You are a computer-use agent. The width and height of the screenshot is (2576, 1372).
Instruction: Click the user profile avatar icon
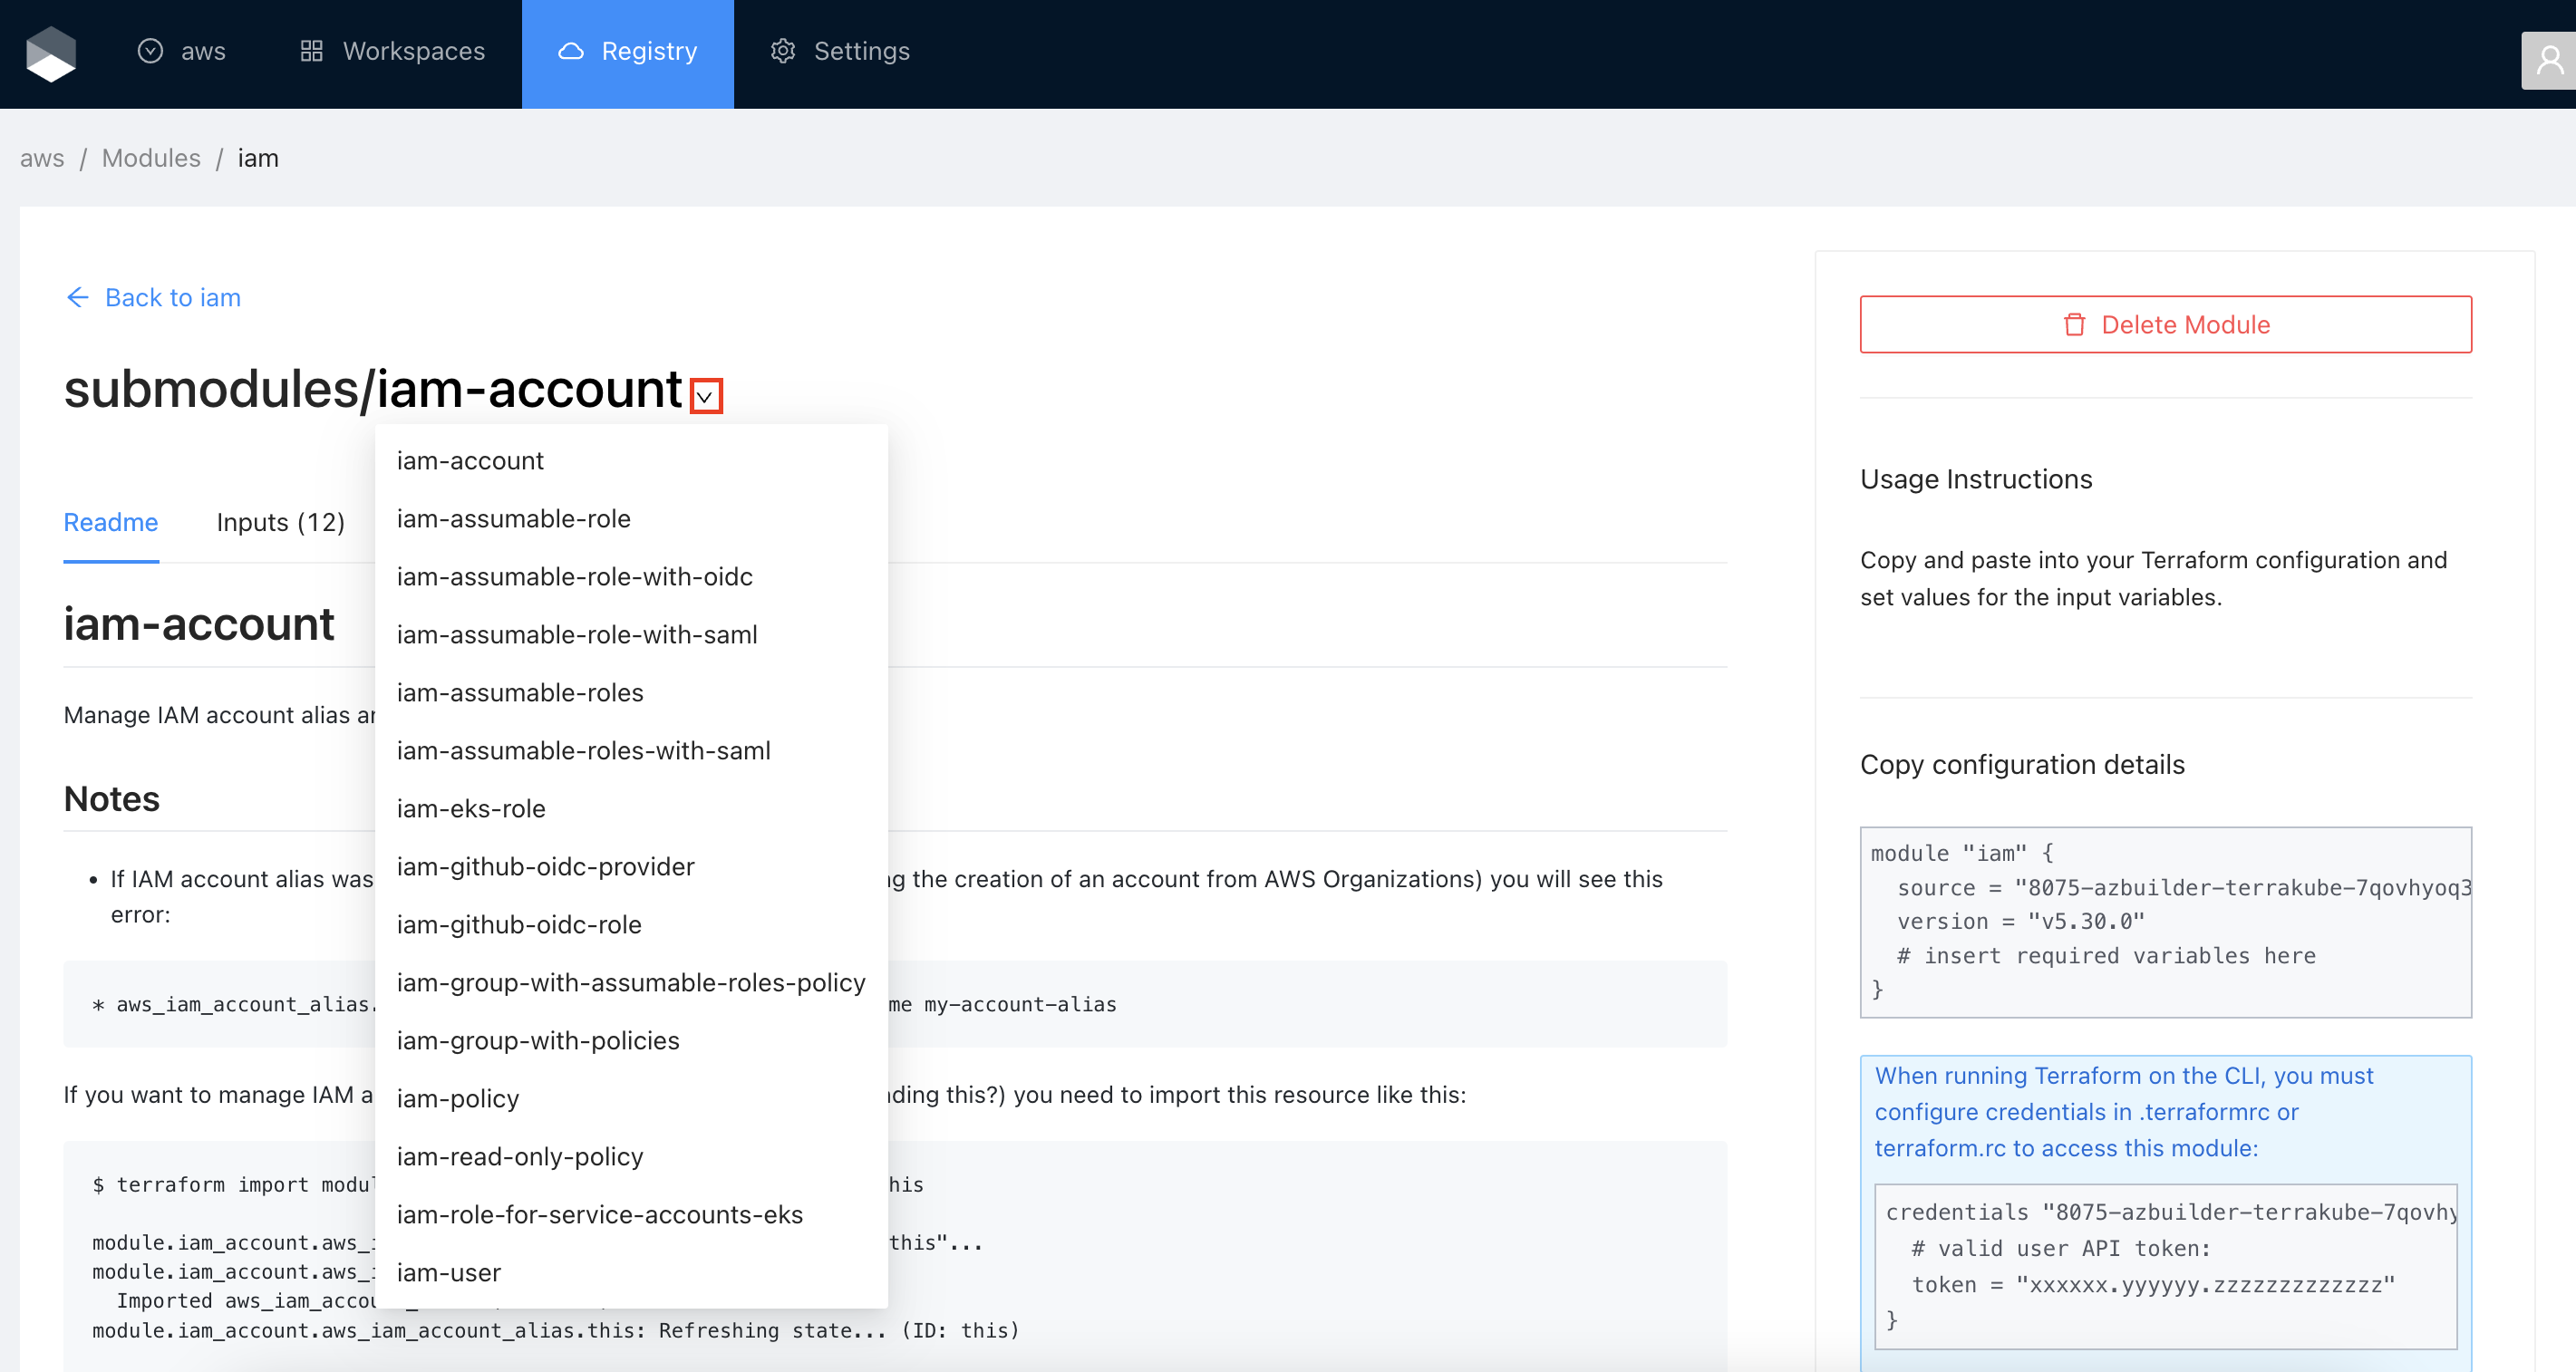click(x=2549, y=61)
